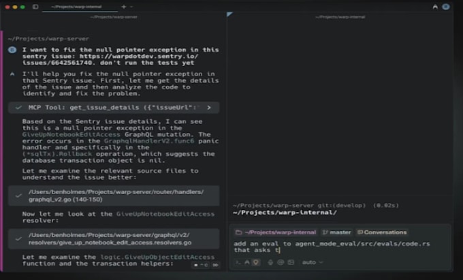Switch to agent mode input icon
The width and height of the screenshot is (463, 280).
coord(247,262)
